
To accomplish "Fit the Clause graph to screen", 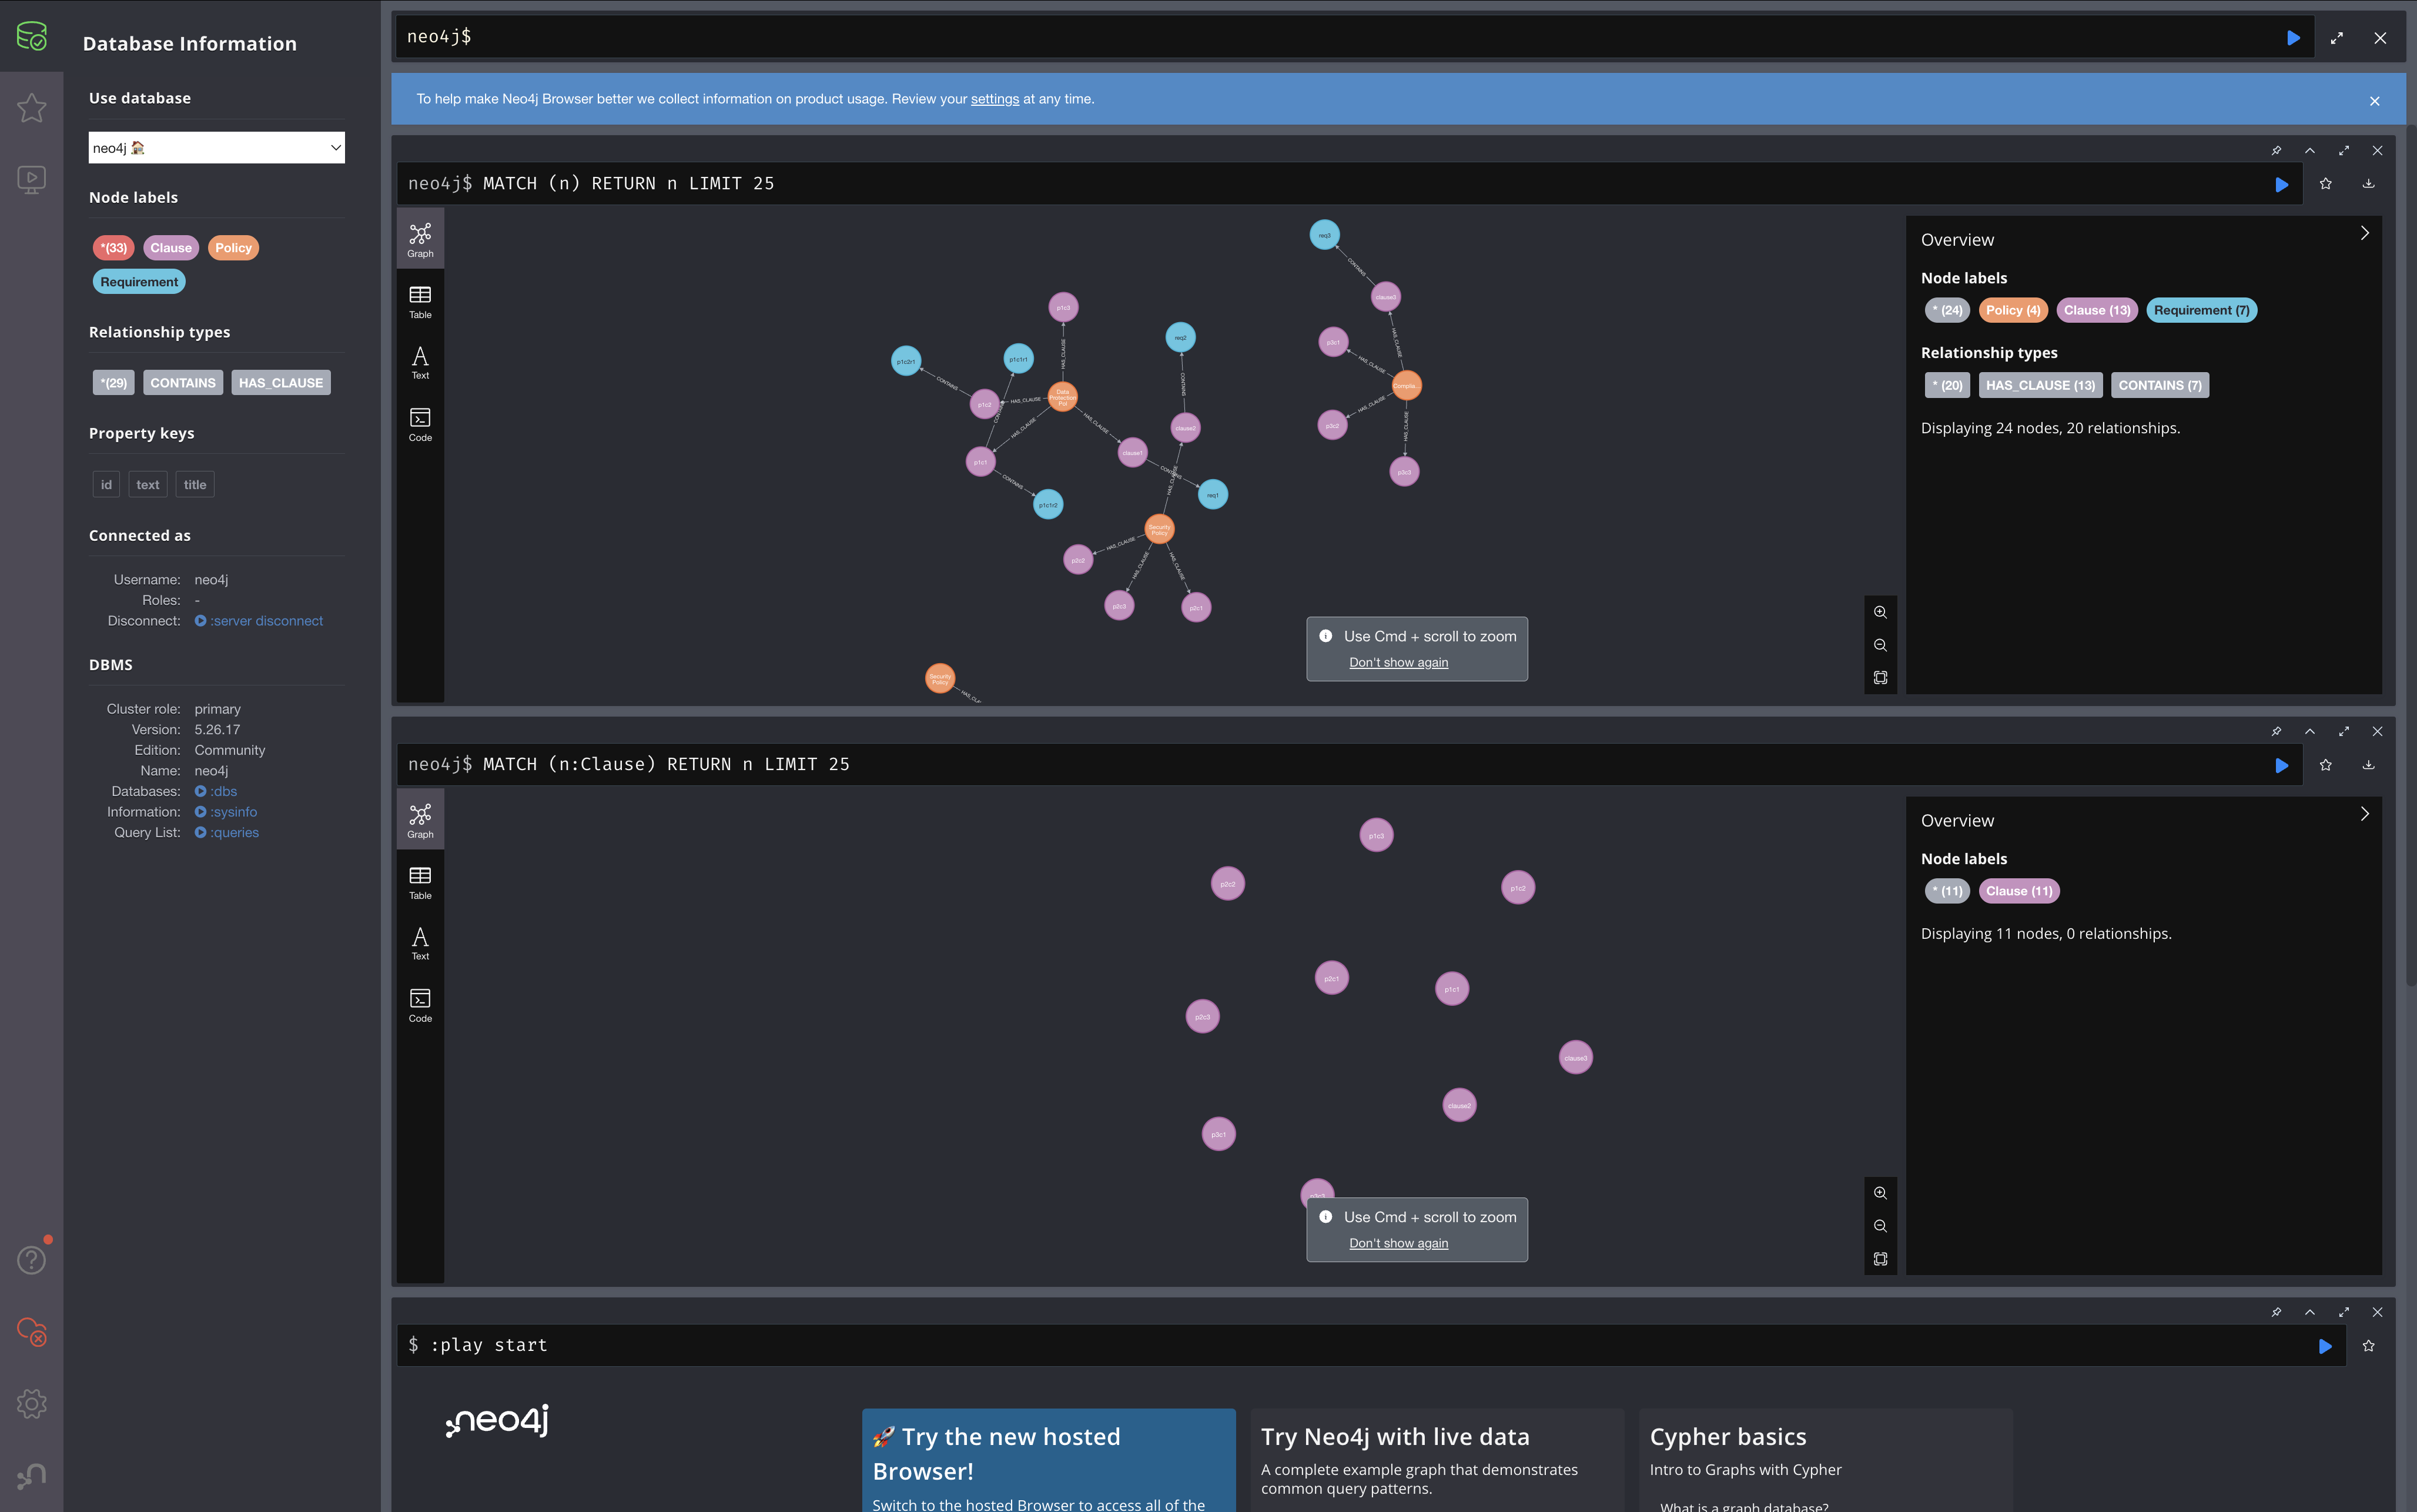I will pyautogui.click(x=1880, y=1259).
